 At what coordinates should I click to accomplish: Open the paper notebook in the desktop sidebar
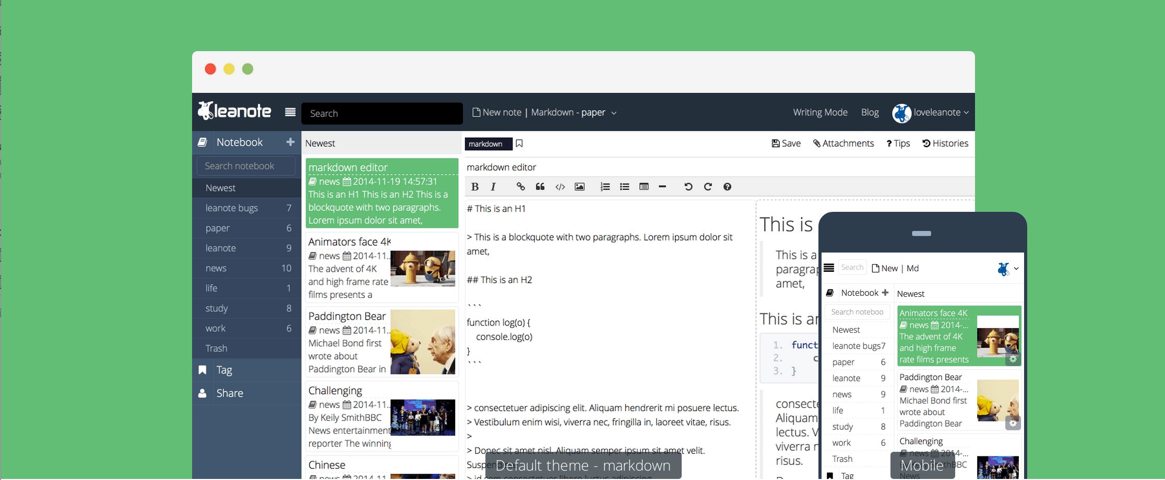point(246,228)
